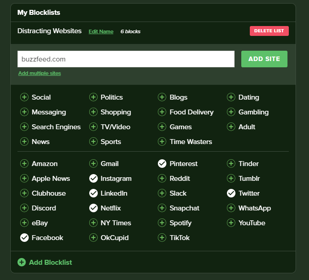Screen dimensions: 309x280
Task: Add the Gambling category plus icon
Action: (x=231, y=112)
